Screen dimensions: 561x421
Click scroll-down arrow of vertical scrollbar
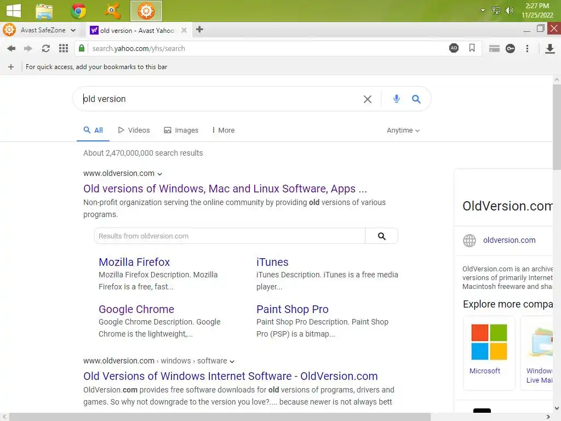pyautogui.click(x=557, y=408)
